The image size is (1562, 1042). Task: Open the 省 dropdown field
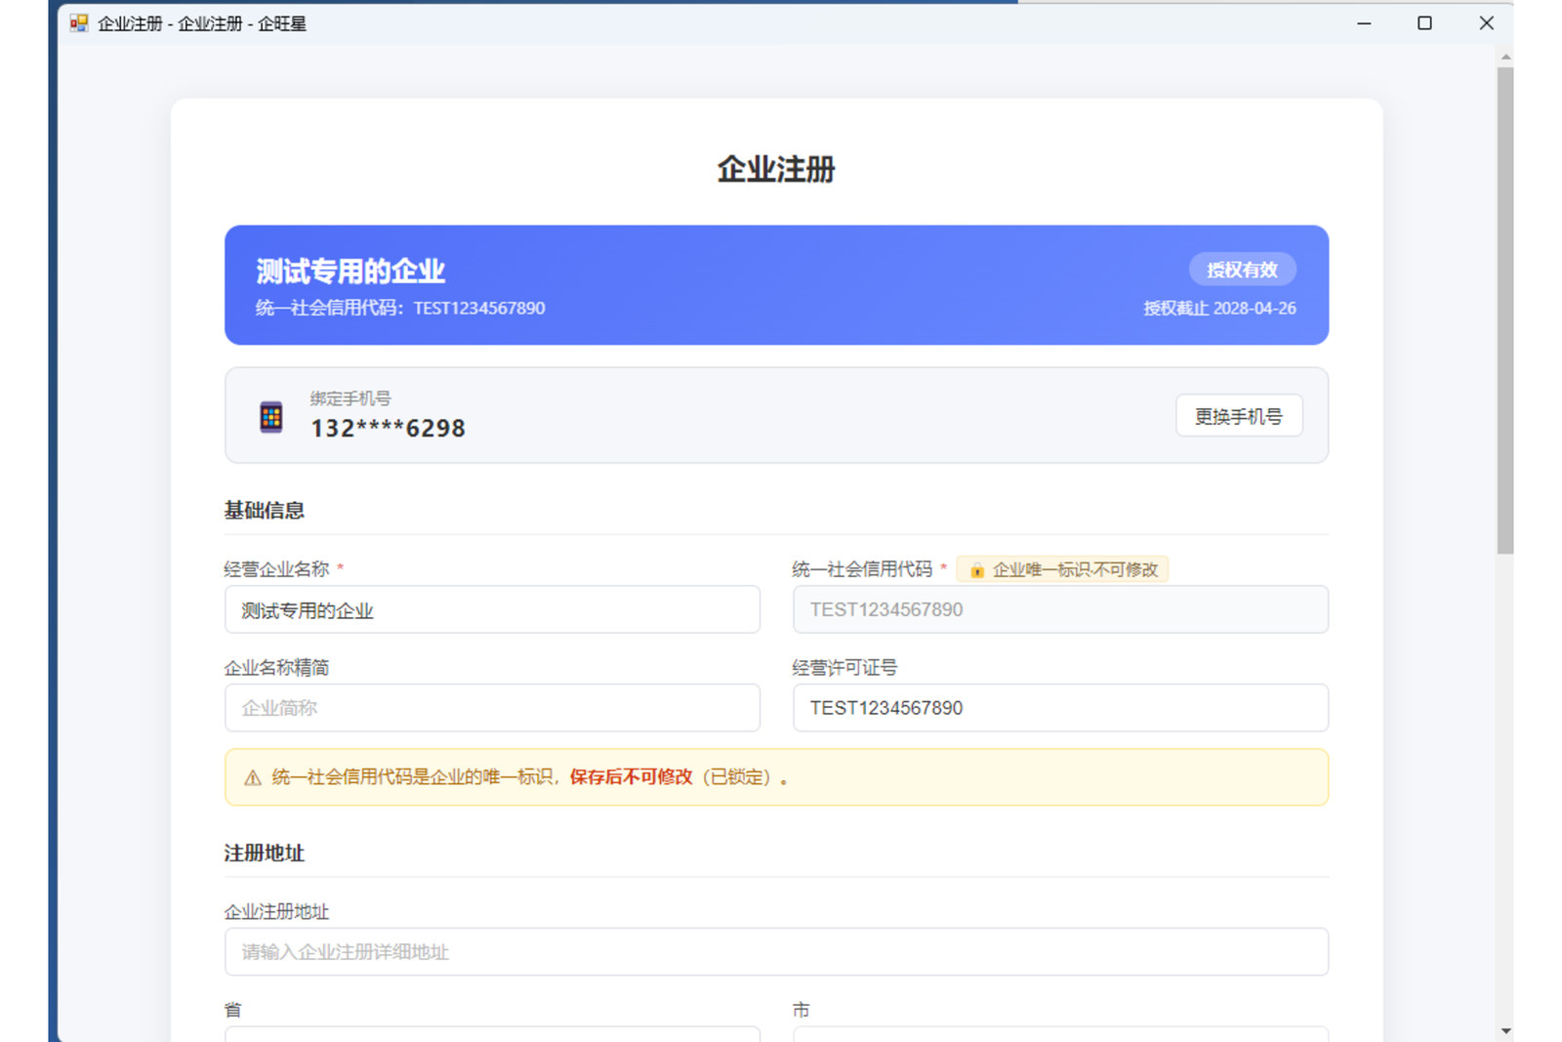(x=492, y=1034)
